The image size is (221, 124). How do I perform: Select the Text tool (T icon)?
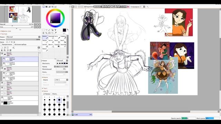click(55, 30)
